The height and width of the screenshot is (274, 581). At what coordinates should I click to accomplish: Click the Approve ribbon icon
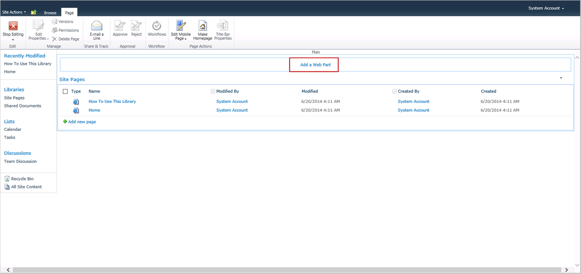(120, 26)
